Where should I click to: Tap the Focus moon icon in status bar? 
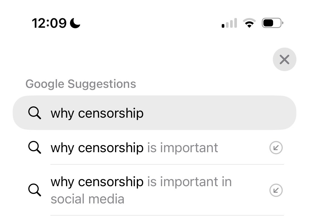click(x=76, y=23)
